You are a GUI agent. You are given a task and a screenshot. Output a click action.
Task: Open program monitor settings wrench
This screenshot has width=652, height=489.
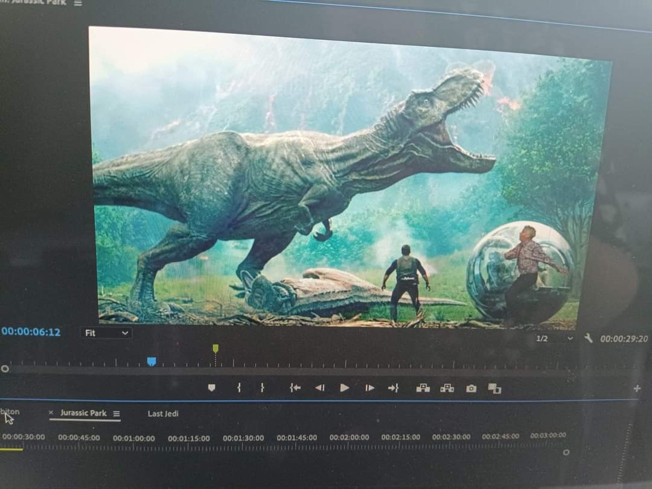[x=589, y=338]
